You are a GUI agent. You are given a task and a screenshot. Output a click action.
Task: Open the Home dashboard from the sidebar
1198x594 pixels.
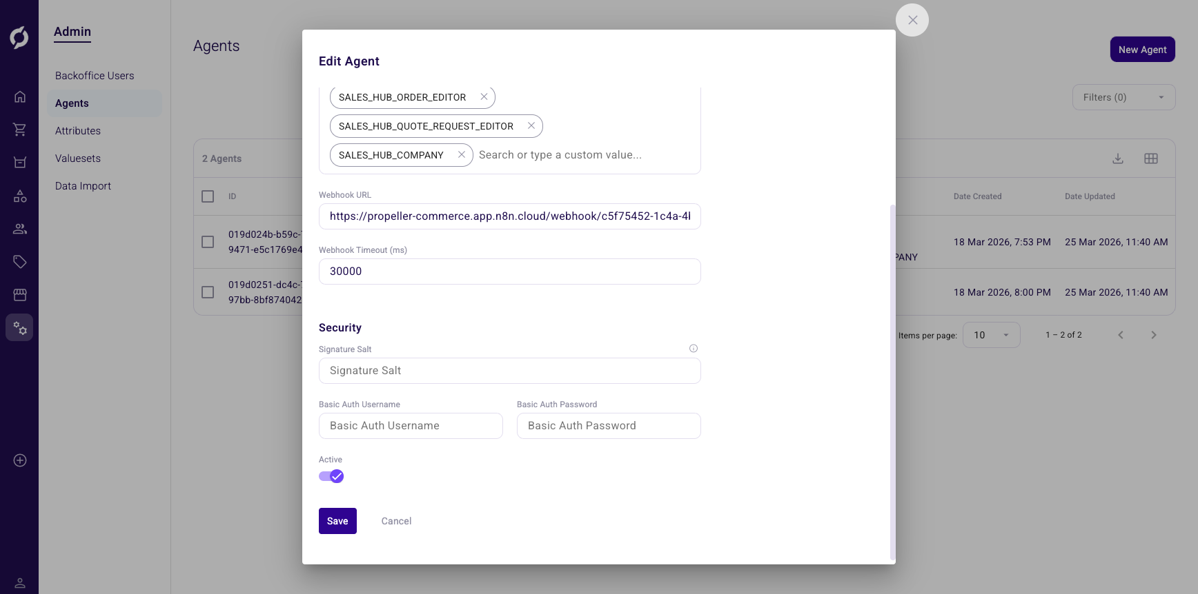pyautogui.click(x=20, y=96)
